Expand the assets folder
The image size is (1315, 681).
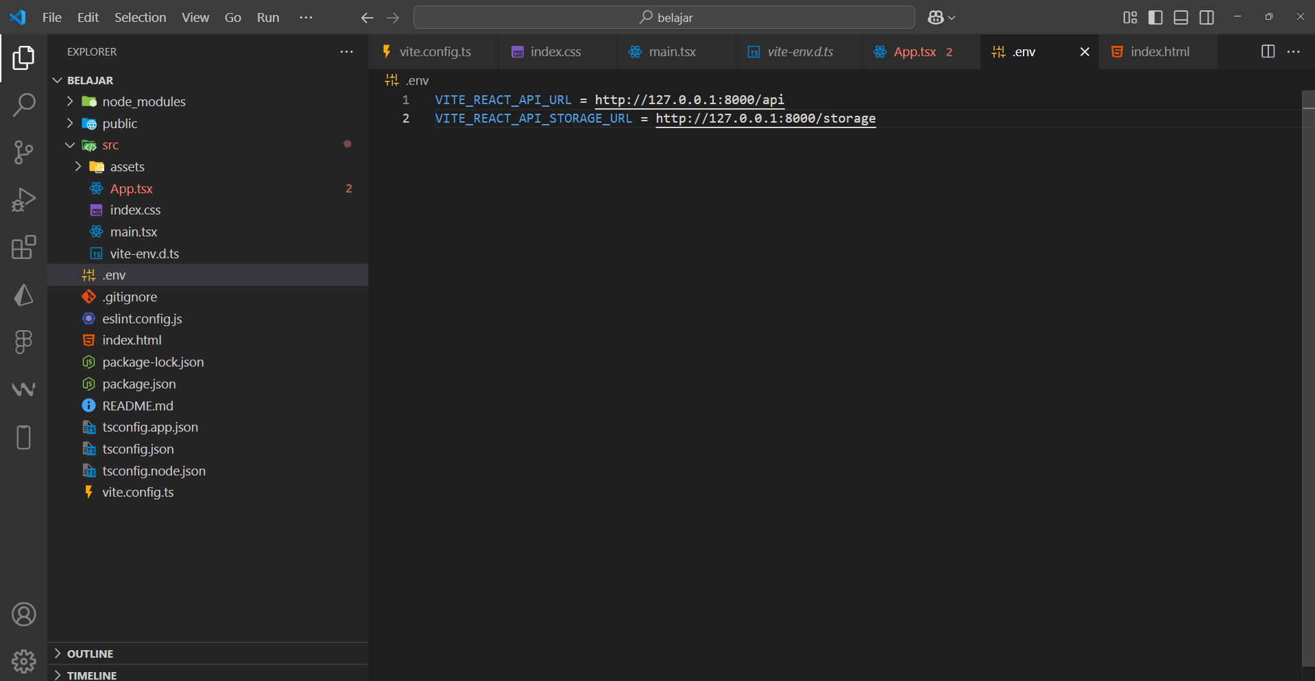coord(208,166)
